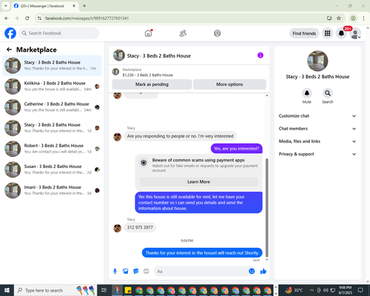This screenshot has width=370, height=296.
Task: Click the 312 975 3977 message bubble
Action: point(140,227)
